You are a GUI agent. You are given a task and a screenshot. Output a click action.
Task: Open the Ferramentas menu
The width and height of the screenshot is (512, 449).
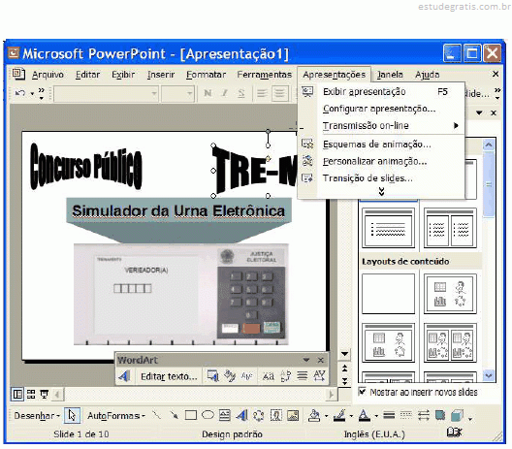coord(265,75)
